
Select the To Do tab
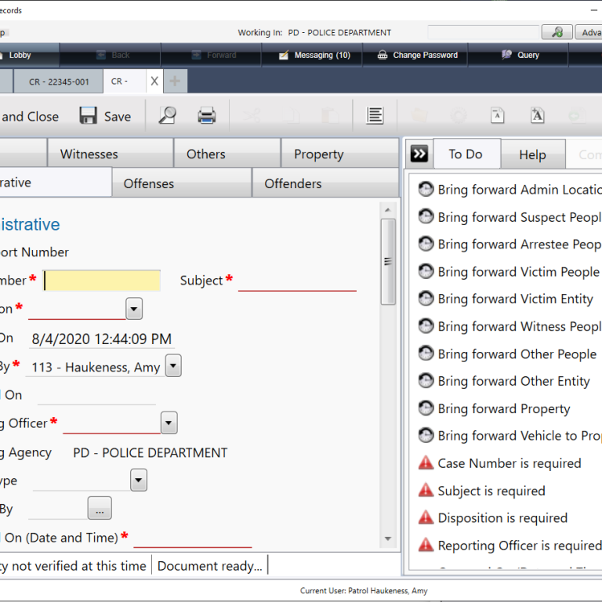click(466, 154)
